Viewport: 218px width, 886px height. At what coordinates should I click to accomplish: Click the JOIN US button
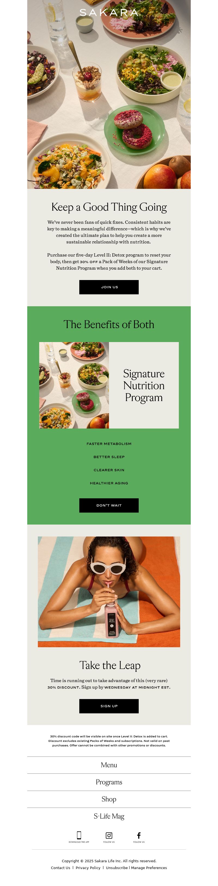(109, 287)
